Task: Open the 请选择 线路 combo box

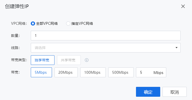Action: click(x=105, y=48)
